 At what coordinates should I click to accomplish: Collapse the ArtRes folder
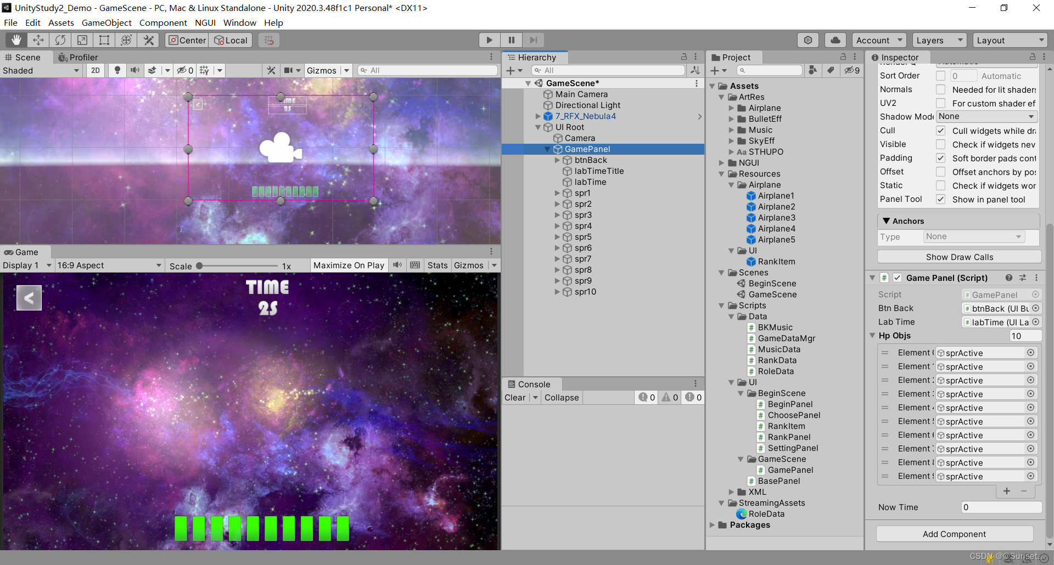[x=721, y=97]
